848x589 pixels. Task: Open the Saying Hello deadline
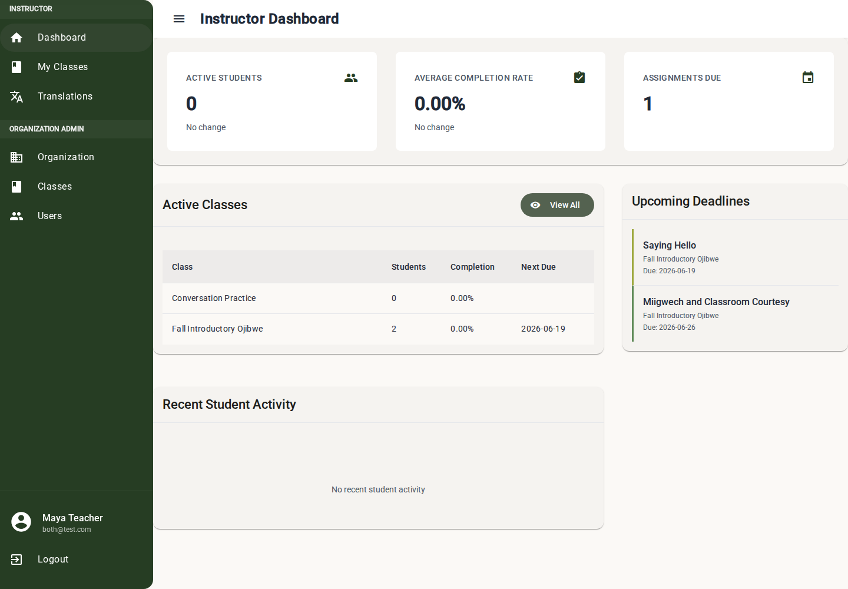click(735, 257)
